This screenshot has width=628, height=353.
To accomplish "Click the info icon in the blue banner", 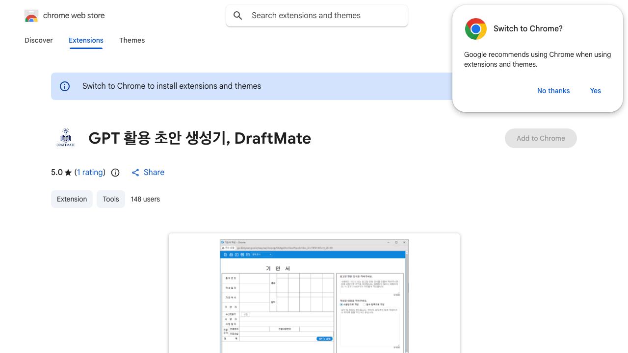I will tap(65, 86).
